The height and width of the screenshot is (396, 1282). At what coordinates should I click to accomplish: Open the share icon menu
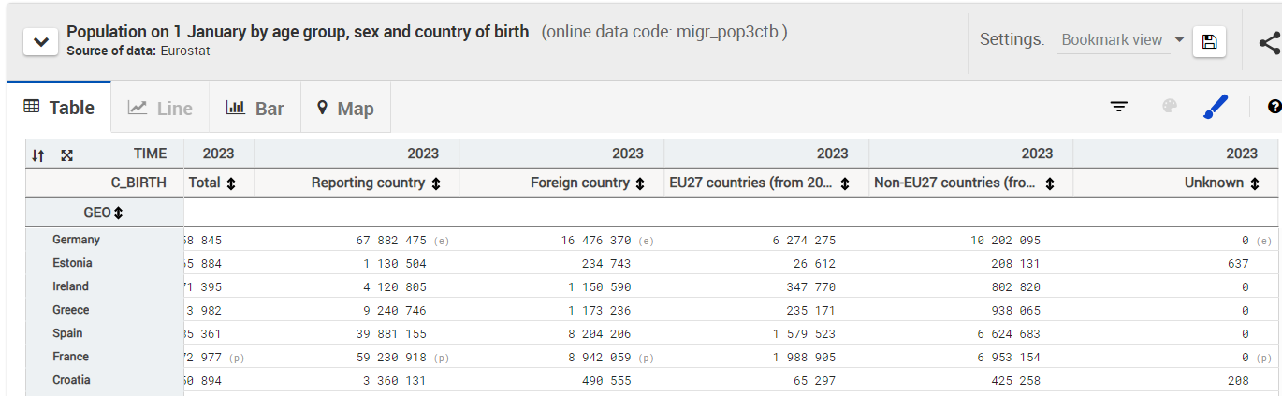(1269, 42)
